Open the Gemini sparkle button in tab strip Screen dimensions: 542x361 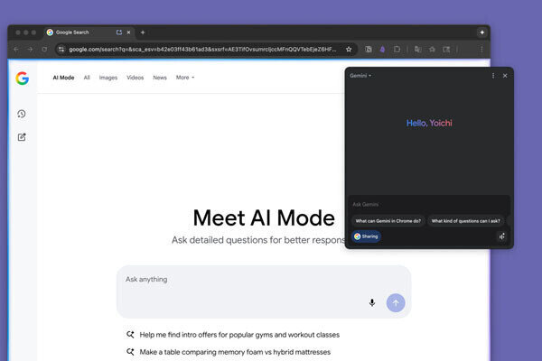coord(481,32)
